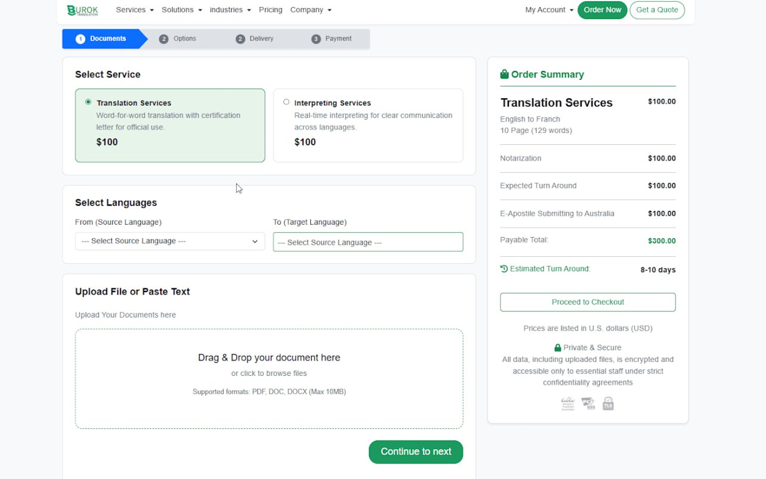Expand the Services menu
This screenshot has width=766, height=479.
tap(135, 10)
